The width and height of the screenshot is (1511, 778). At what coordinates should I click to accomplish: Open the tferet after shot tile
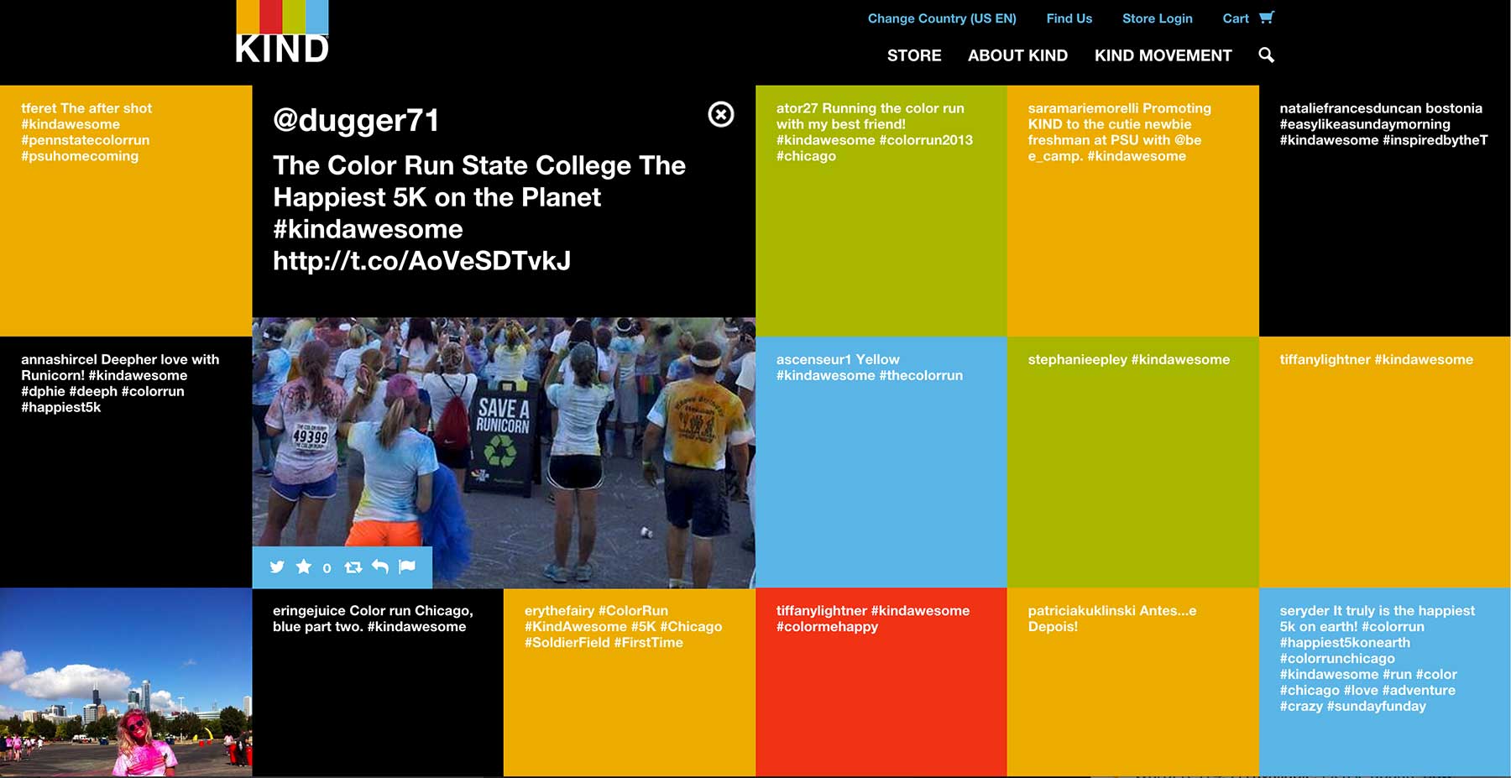(x=126, y=211)
